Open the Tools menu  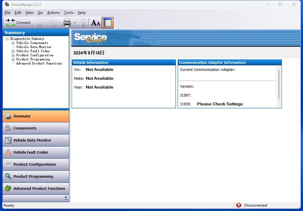[x=68, y=13]
